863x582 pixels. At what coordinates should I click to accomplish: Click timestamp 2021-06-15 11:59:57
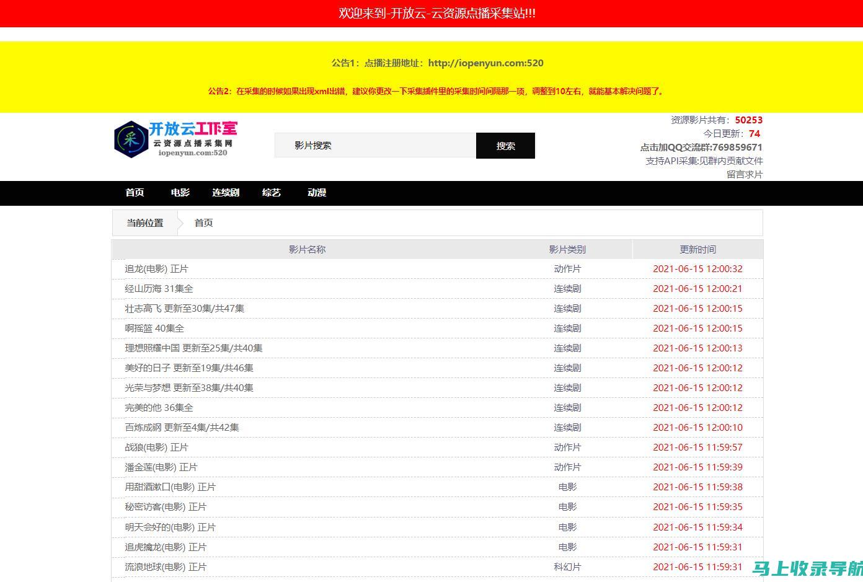coord(697,447)
